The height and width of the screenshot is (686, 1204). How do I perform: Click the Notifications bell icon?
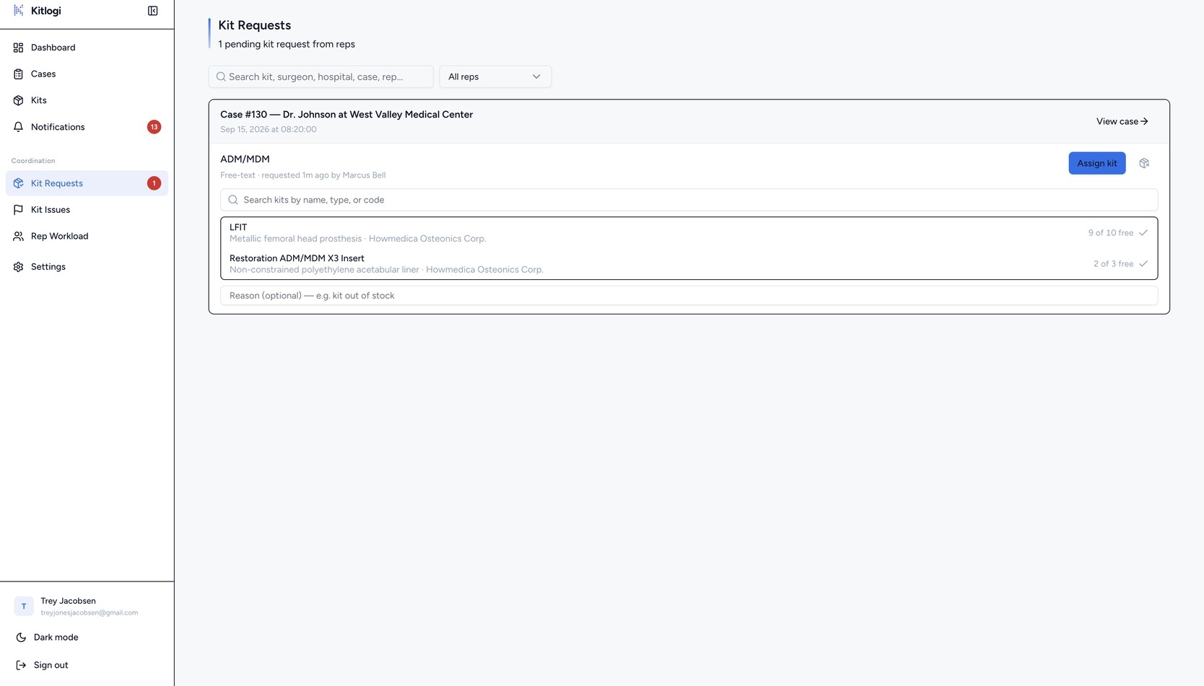tap(19, 127)
